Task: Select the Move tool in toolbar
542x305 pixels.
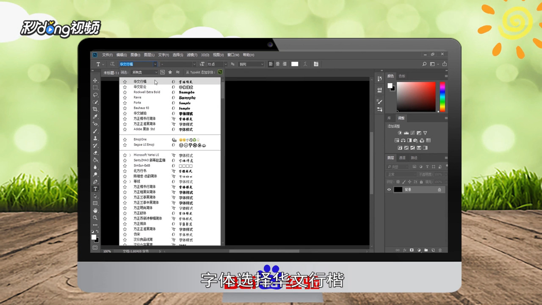Action: (x=95, y=80)
